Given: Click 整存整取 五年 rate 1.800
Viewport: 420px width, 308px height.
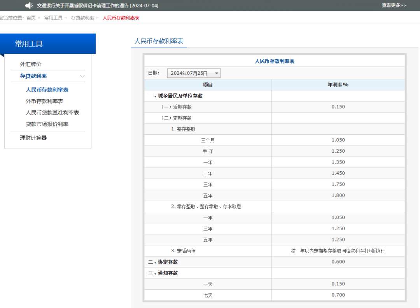Looking at the screenshot, I should pyautogui.click(x=338, y=195).
